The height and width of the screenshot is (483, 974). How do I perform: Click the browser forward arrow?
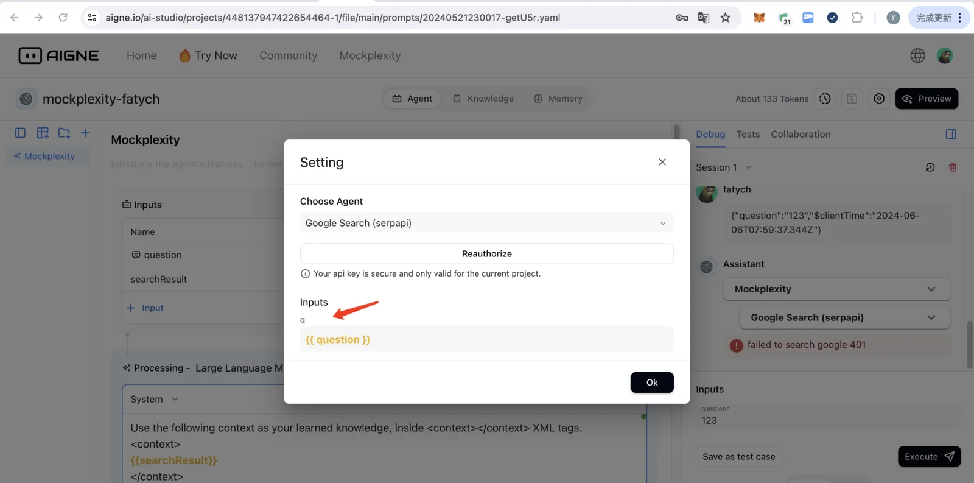(x=38, y=18)
